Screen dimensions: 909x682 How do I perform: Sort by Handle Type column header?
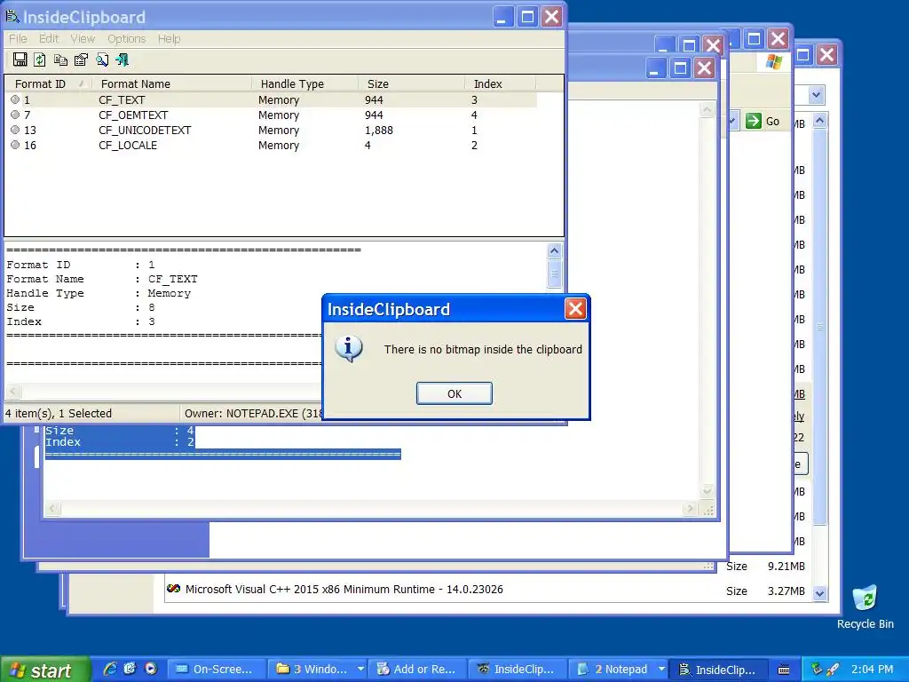click(x=304, y=83)
